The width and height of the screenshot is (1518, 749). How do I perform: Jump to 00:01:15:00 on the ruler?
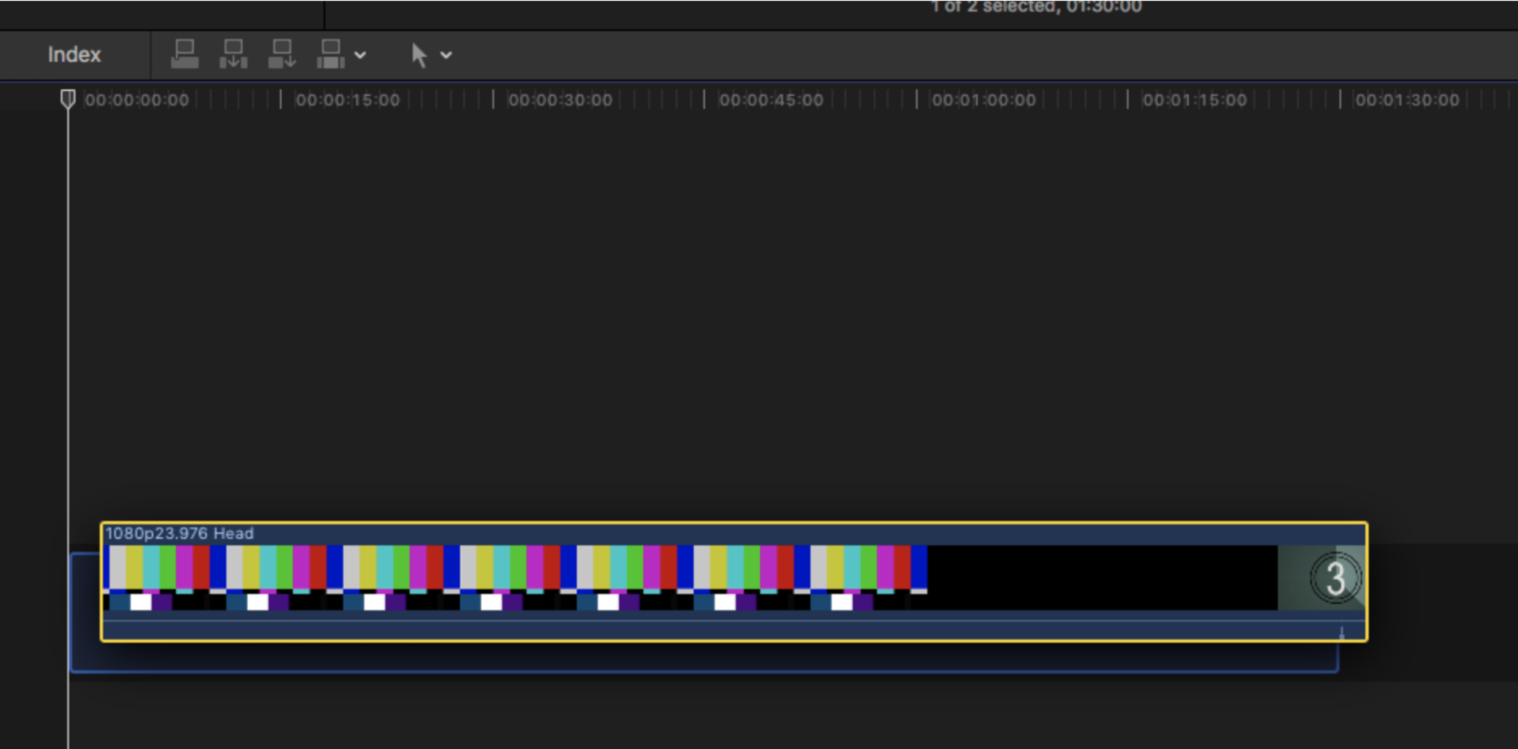(x=1194, y=100)
